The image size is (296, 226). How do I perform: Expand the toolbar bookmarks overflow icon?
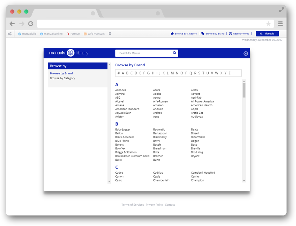pyautogui.click(x=110, y=34)
